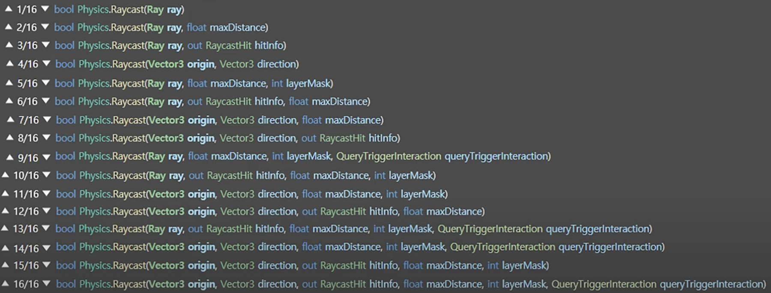Click the down arrow on row 6/16
Screen dimensions: 771x293
[46, 101]
